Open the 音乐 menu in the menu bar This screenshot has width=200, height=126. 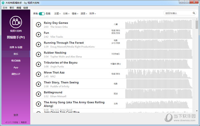[12, 8]
